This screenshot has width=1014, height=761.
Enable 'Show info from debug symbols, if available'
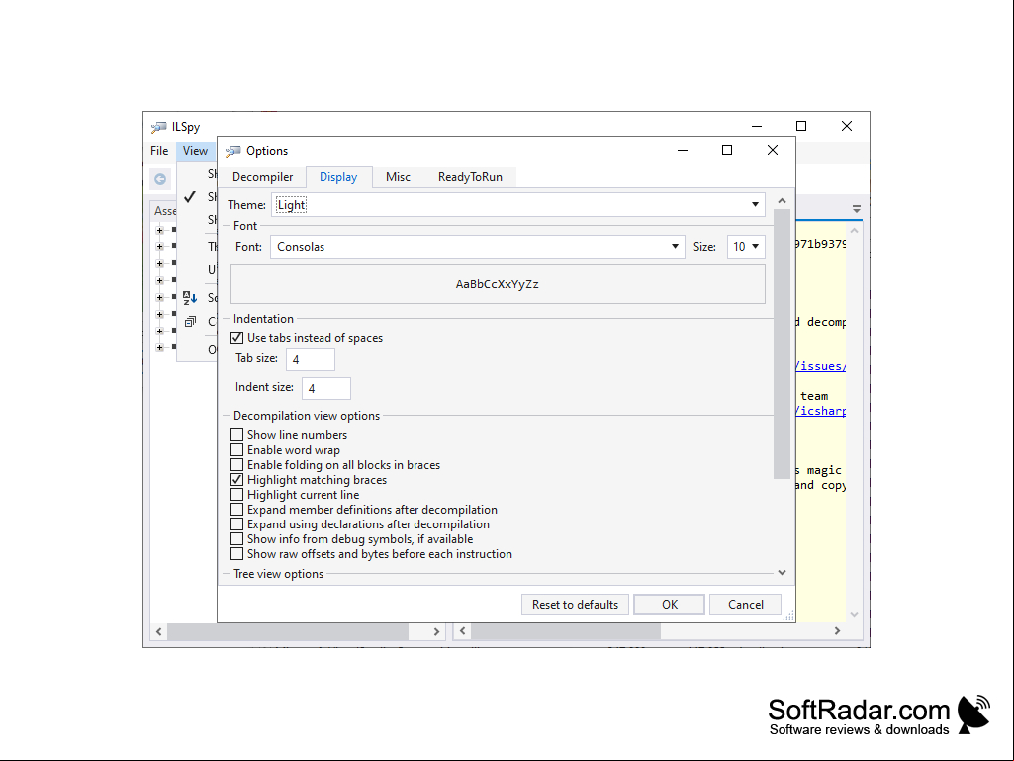click(237, 539)
